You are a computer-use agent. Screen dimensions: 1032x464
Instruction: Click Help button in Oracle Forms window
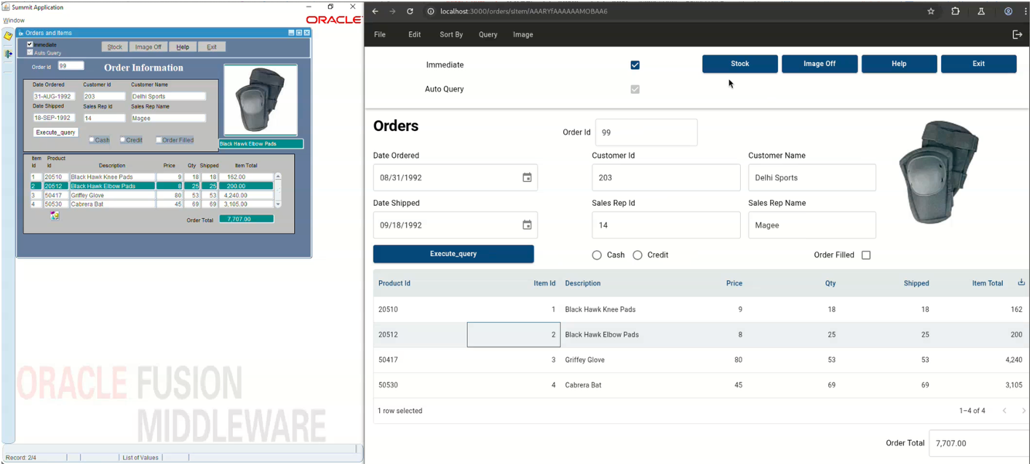point(183,47)
